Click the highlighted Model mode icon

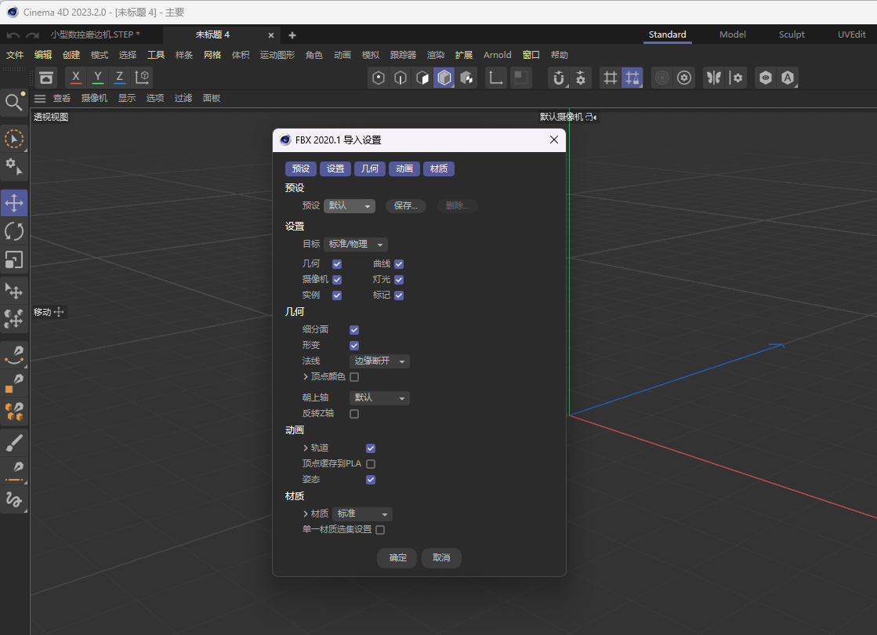click(444, 78)
